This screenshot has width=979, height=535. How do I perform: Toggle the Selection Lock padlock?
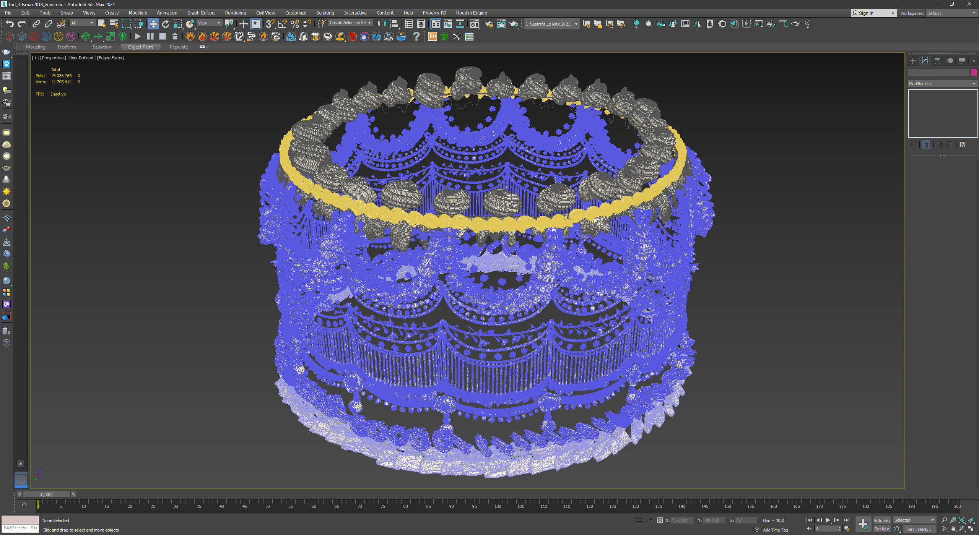click(649, 520)
